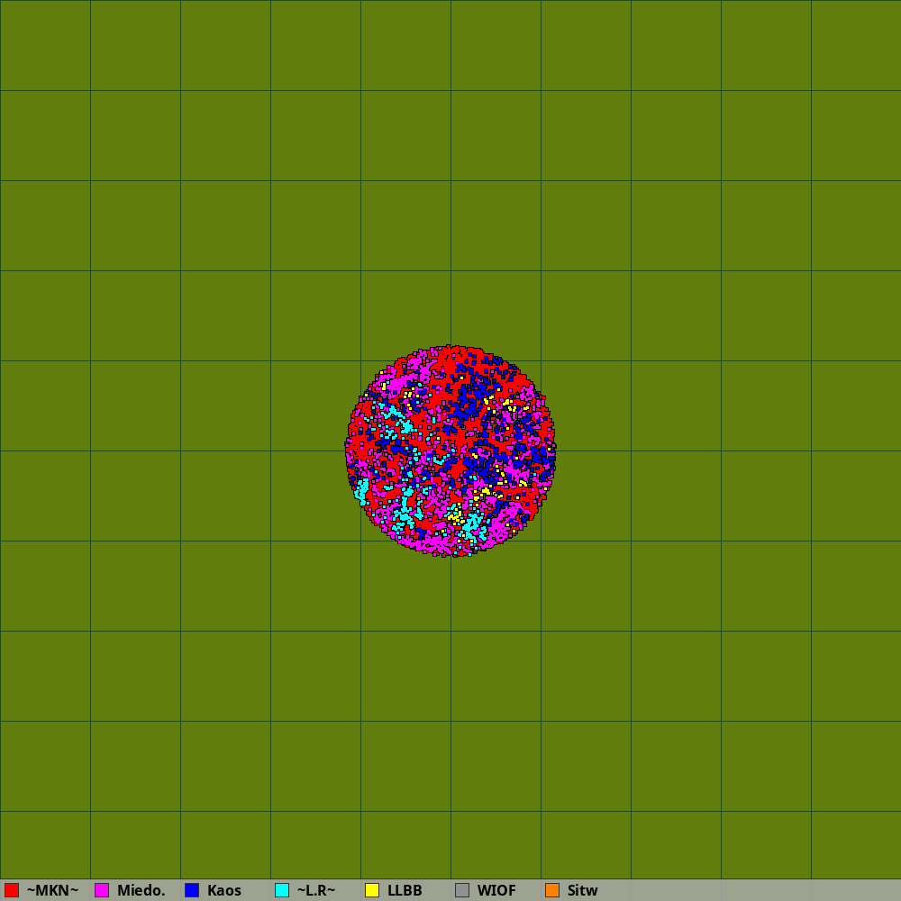Click the Kaos legend label
This screenshot has width=901, height=901.
224,890
